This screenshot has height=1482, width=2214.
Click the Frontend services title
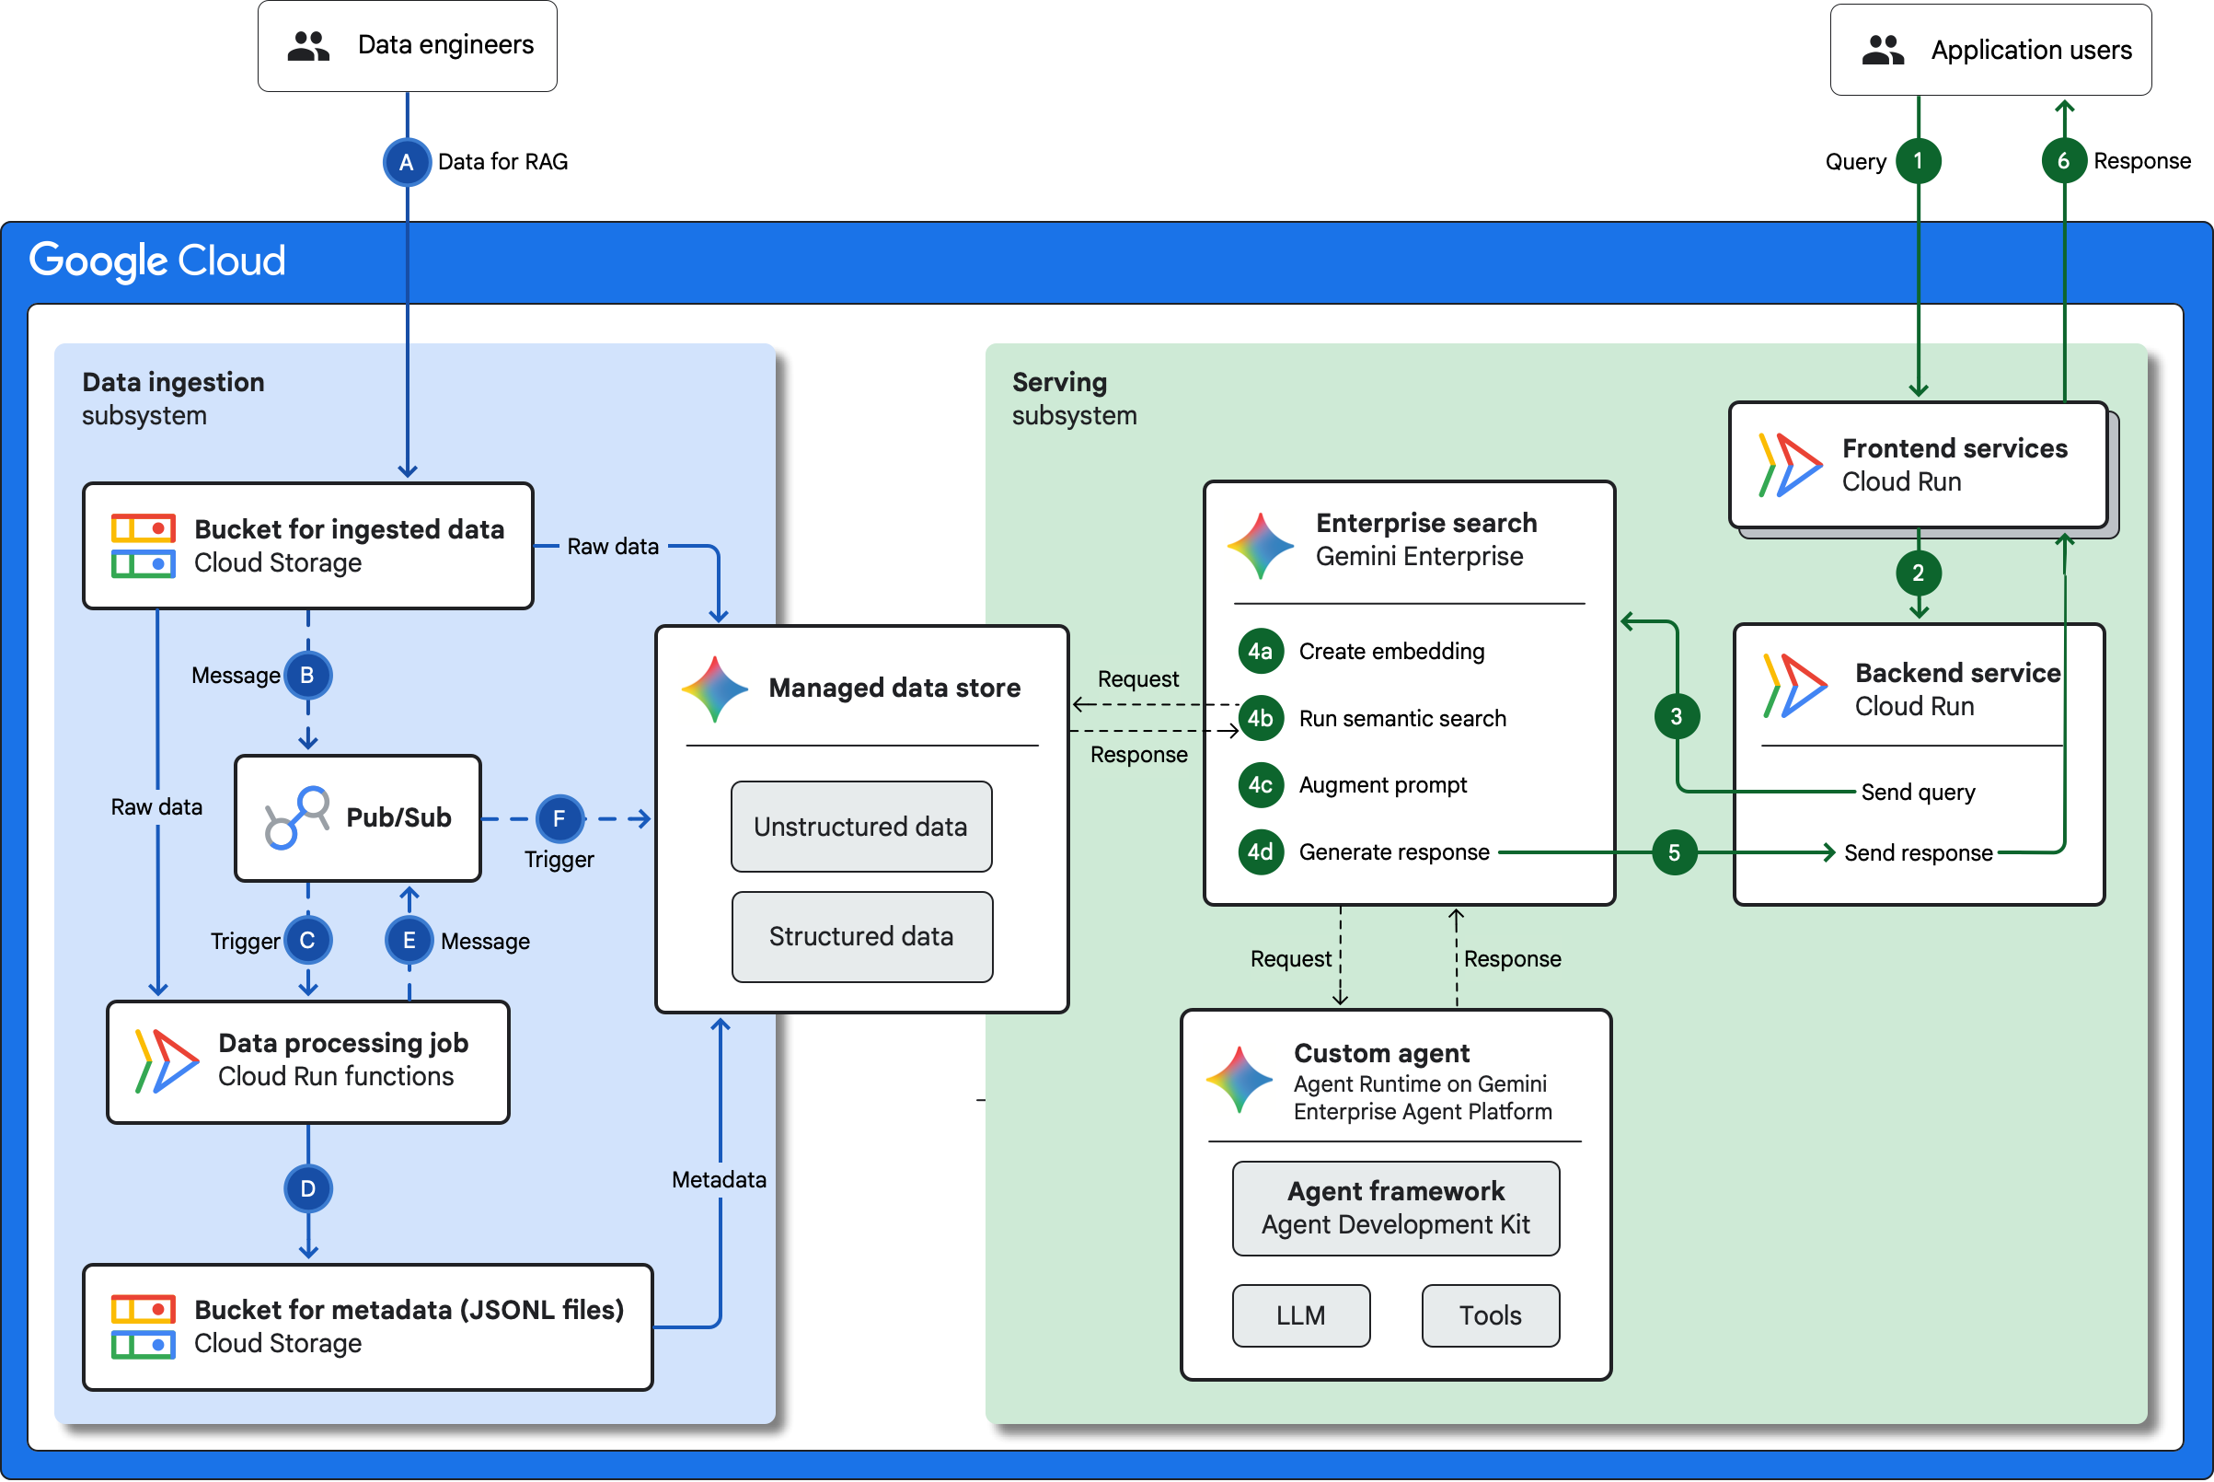click(x=1955, y=448)
